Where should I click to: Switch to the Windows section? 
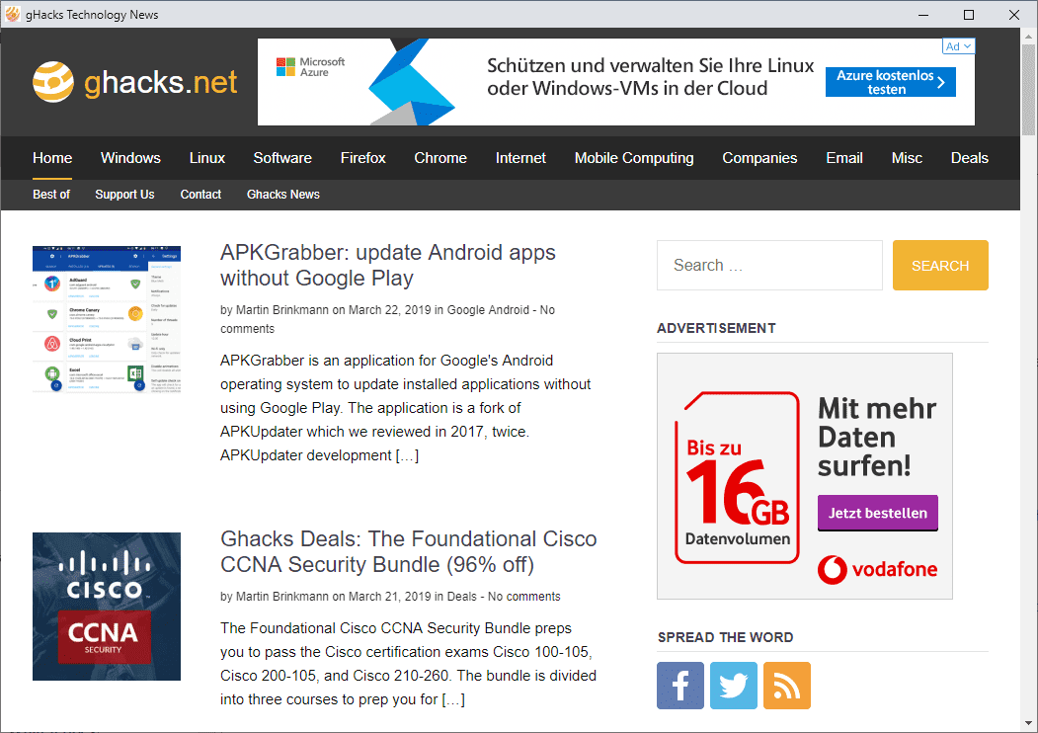130,158
